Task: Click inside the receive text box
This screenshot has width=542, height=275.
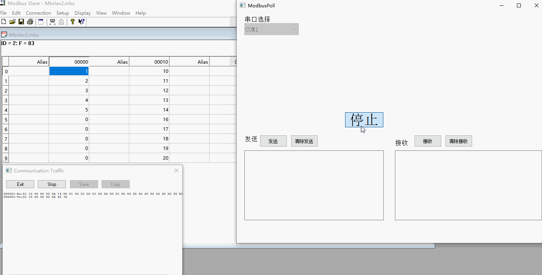Action: click(x=468, y=185)
